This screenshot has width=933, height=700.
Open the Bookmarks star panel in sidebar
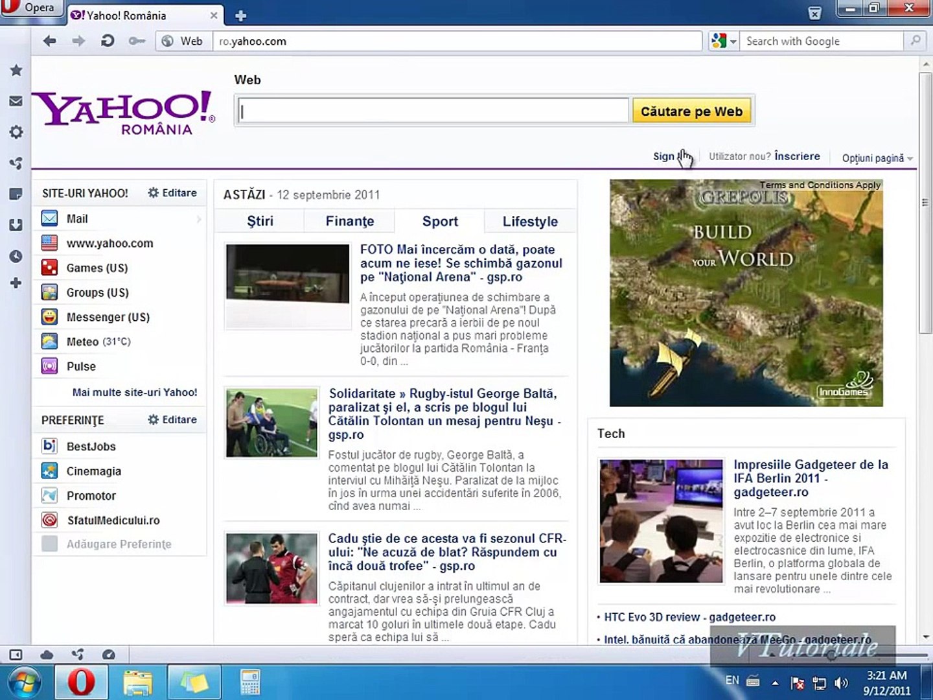[16, 70]
